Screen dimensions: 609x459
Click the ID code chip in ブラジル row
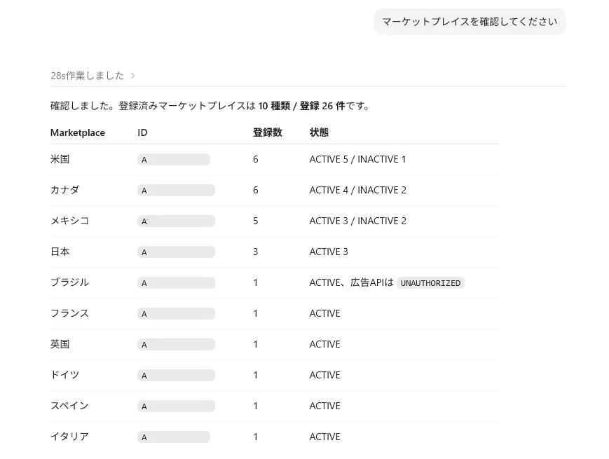[176, 282]
